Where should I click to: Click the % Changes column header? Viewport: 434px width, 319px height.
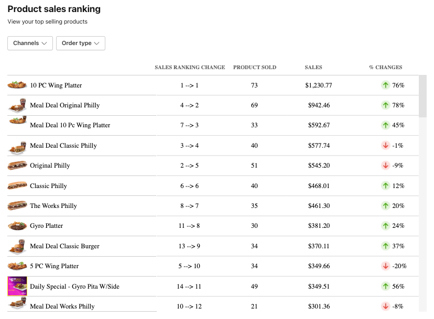pyautogui.click(x=386, y=67)
